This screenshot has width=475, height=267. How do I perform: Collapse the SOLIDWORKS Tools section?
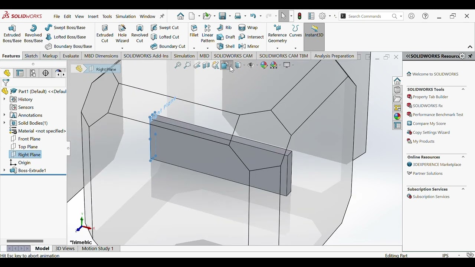[x=463, y=89]
